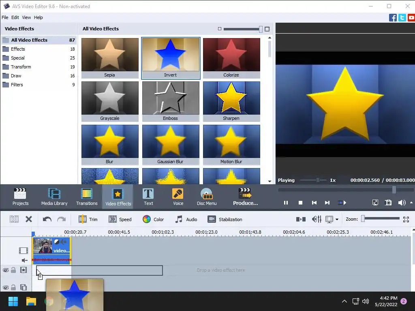Screen dimensions: 415x311
Task: Open the View menu
Action: tap(26, 17)
